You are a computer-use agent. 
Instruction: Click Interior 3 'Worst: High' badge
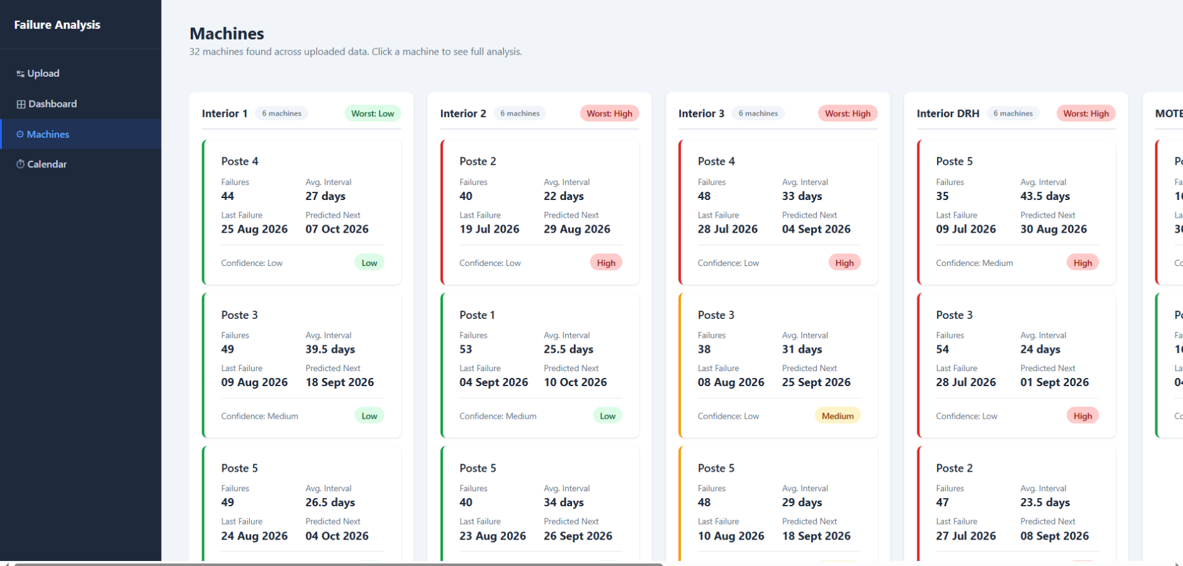(x=848, y=113)
